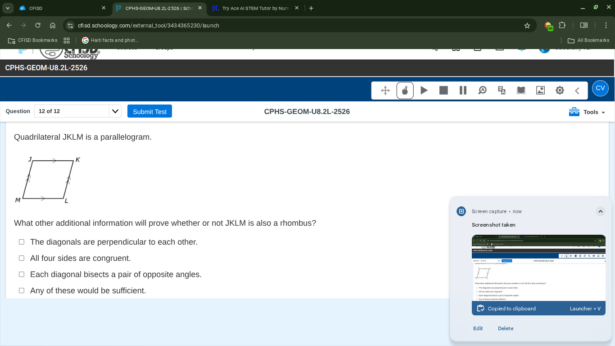The height and width of the screenshot is (346, 615).
Task: Click the Screen capture notification icon
Action: coord(461,211)
